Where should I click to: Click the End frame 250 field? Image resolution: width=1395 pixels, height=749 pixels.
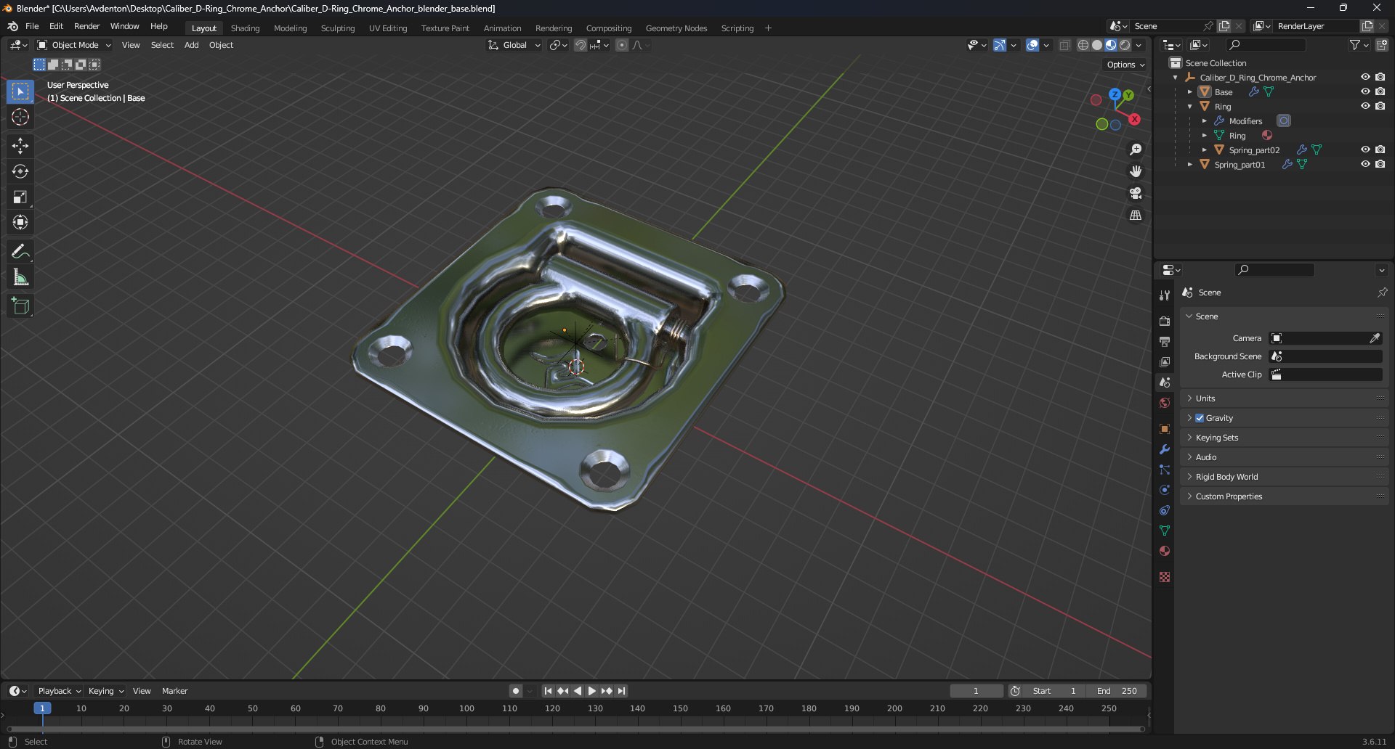pyautogui.click(x=1117, y=691)
